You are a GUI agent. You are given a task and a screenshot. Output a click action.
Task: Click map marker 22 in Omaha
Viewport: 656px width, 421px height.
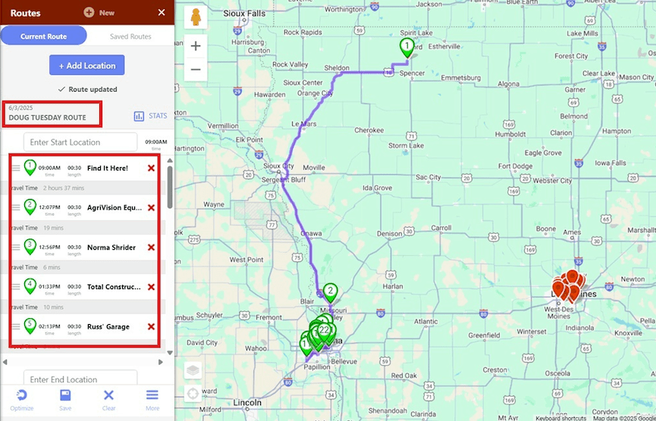pos(325,333)
